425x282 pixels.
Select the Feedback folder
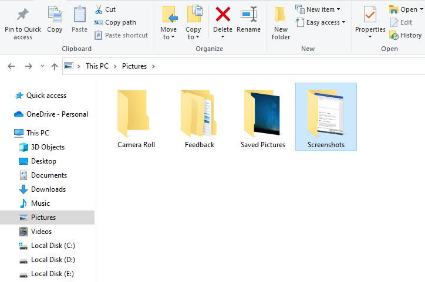[200, 118]
